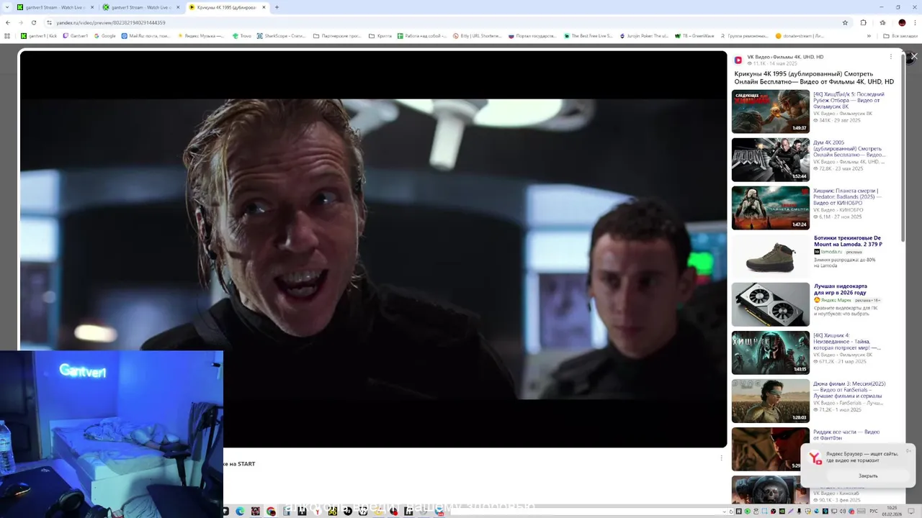
Task: Open the Google bookmark
Action: point(105,35)
